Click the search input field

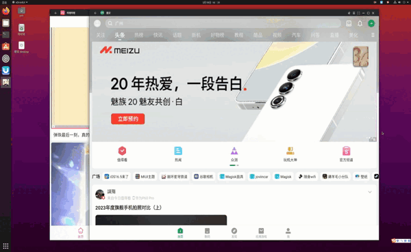[x=223, y=23]
